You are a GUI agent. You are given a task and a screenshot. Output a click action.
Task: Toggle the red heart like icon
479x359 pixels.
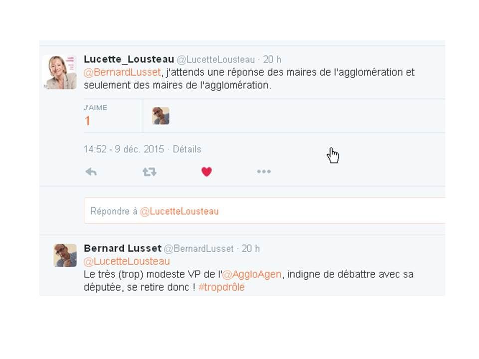click(207, 171)
